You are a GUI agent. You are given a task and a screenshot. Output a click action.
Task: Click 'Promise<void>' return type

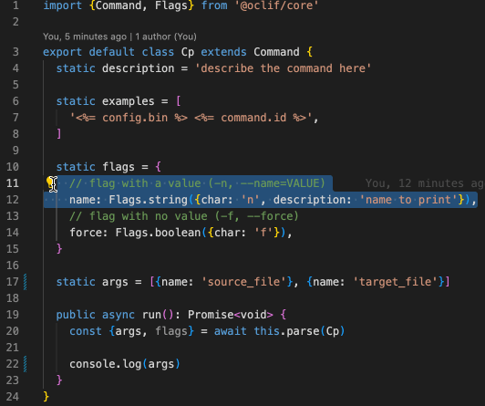point(231,315)
